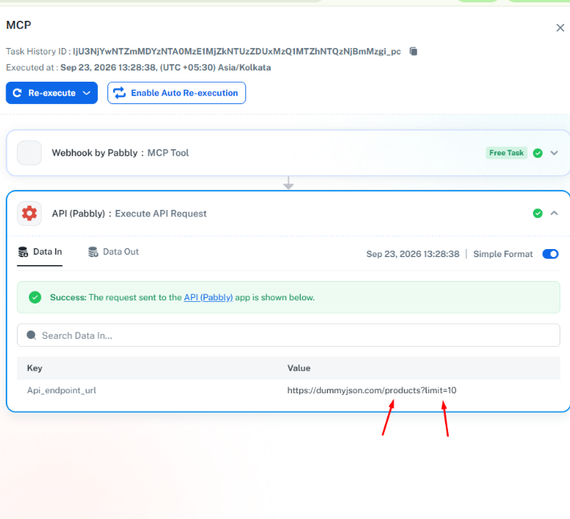Close the MCP panel
The width and height of the screenshot is (570, 519).
pyautogui.click(x=560, y=27)
